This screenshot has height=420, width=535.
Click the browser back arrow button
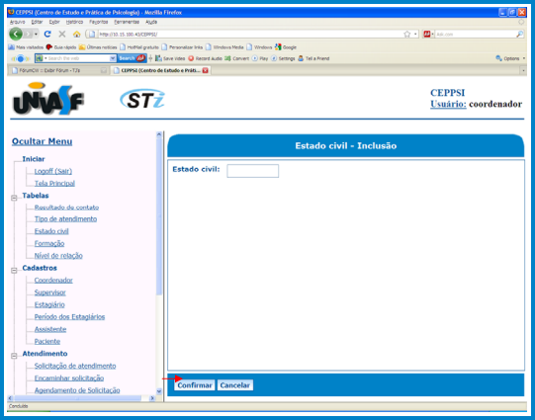16,34
